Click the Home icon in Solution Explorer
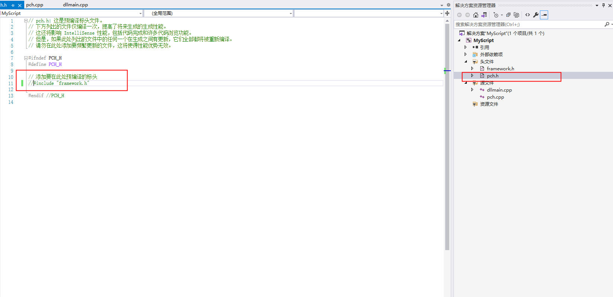The height and width of the screenshot is (297, 613). point(475,15)
